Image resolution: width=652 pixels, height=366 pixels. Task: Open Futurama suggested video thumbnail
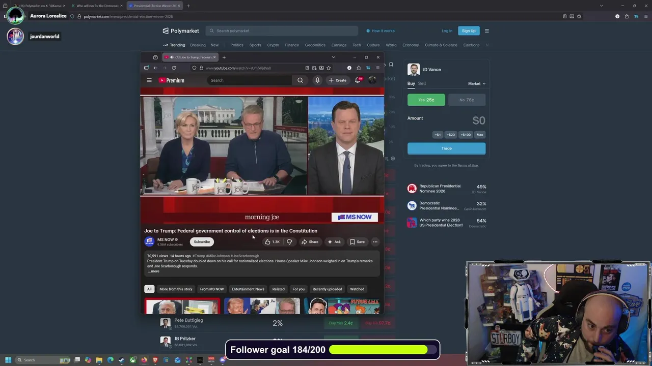point(342,306)
